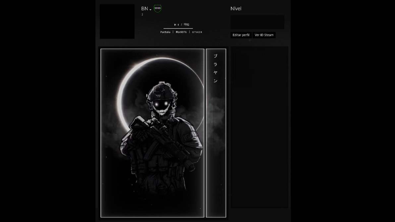Open the #bn9076 link
The width and height of the screenshot is (395, 222).
(181, 32)
